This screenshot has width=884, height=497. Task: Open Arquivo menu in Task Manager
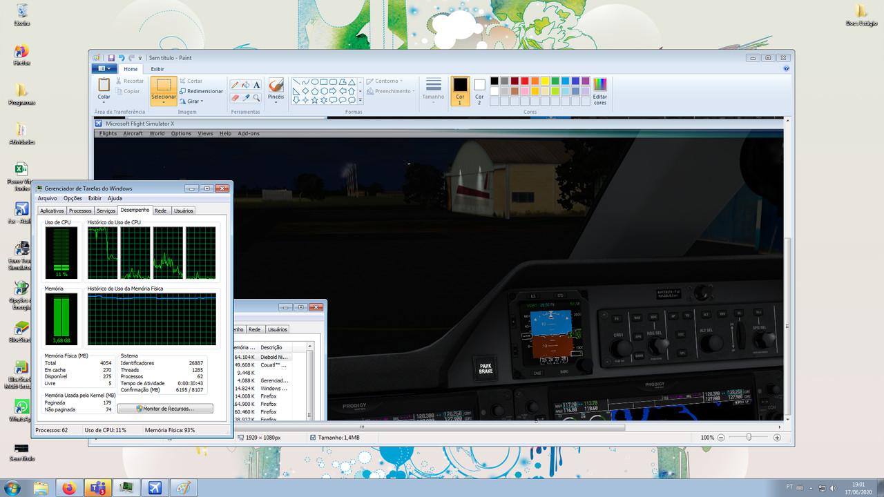(x=47, y=198)
